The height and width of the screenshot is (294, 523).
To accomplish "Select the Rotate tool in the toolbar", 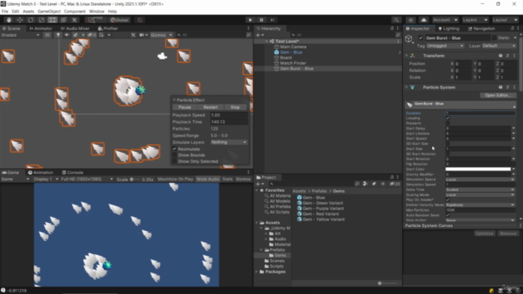I will coord(31,20).
